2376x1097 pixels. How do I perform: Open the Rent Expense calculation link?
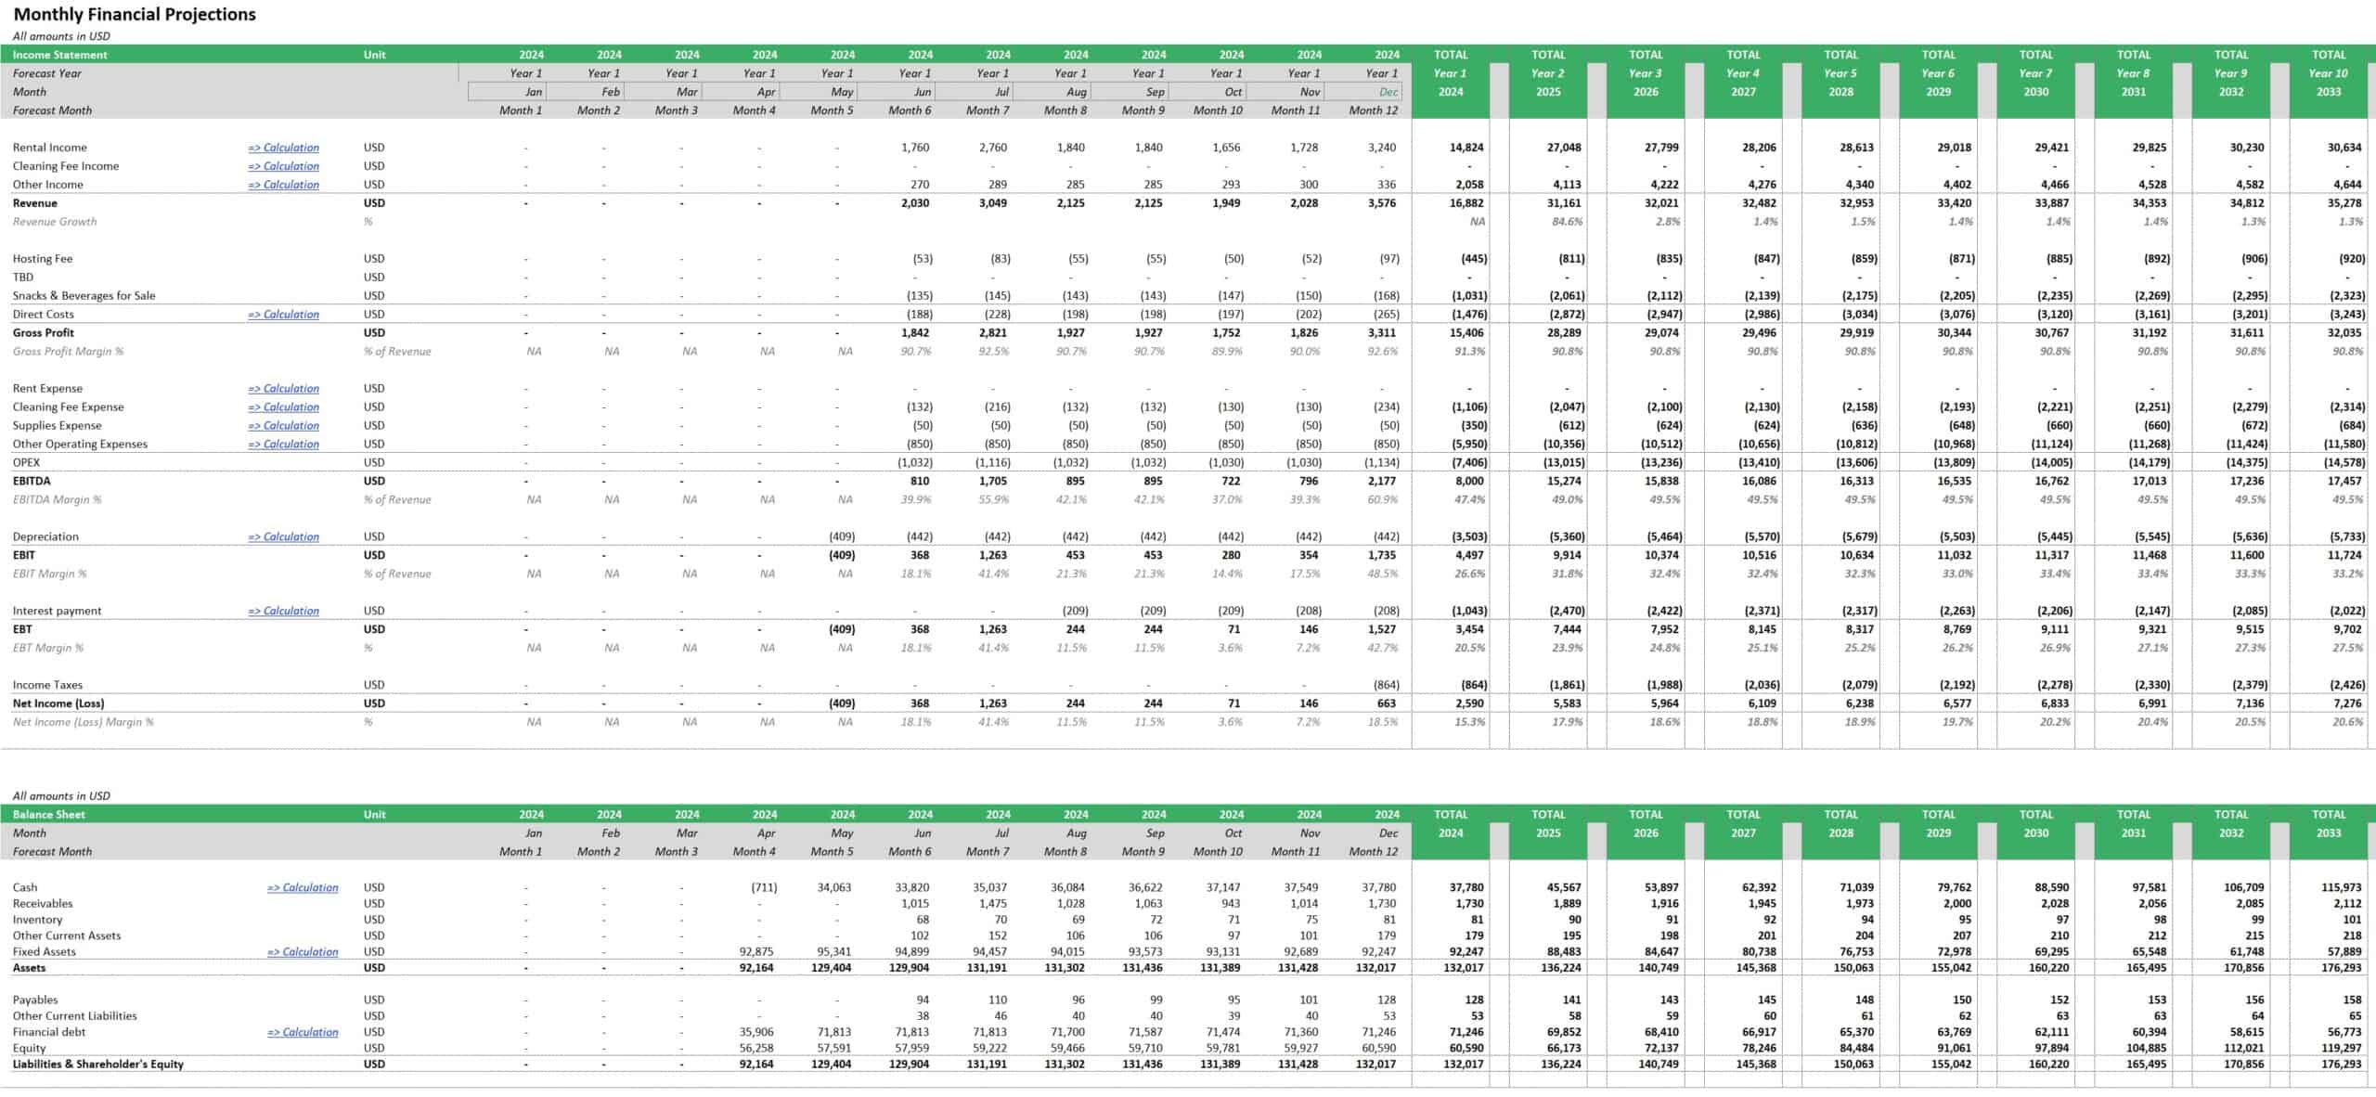pos(283,389)
